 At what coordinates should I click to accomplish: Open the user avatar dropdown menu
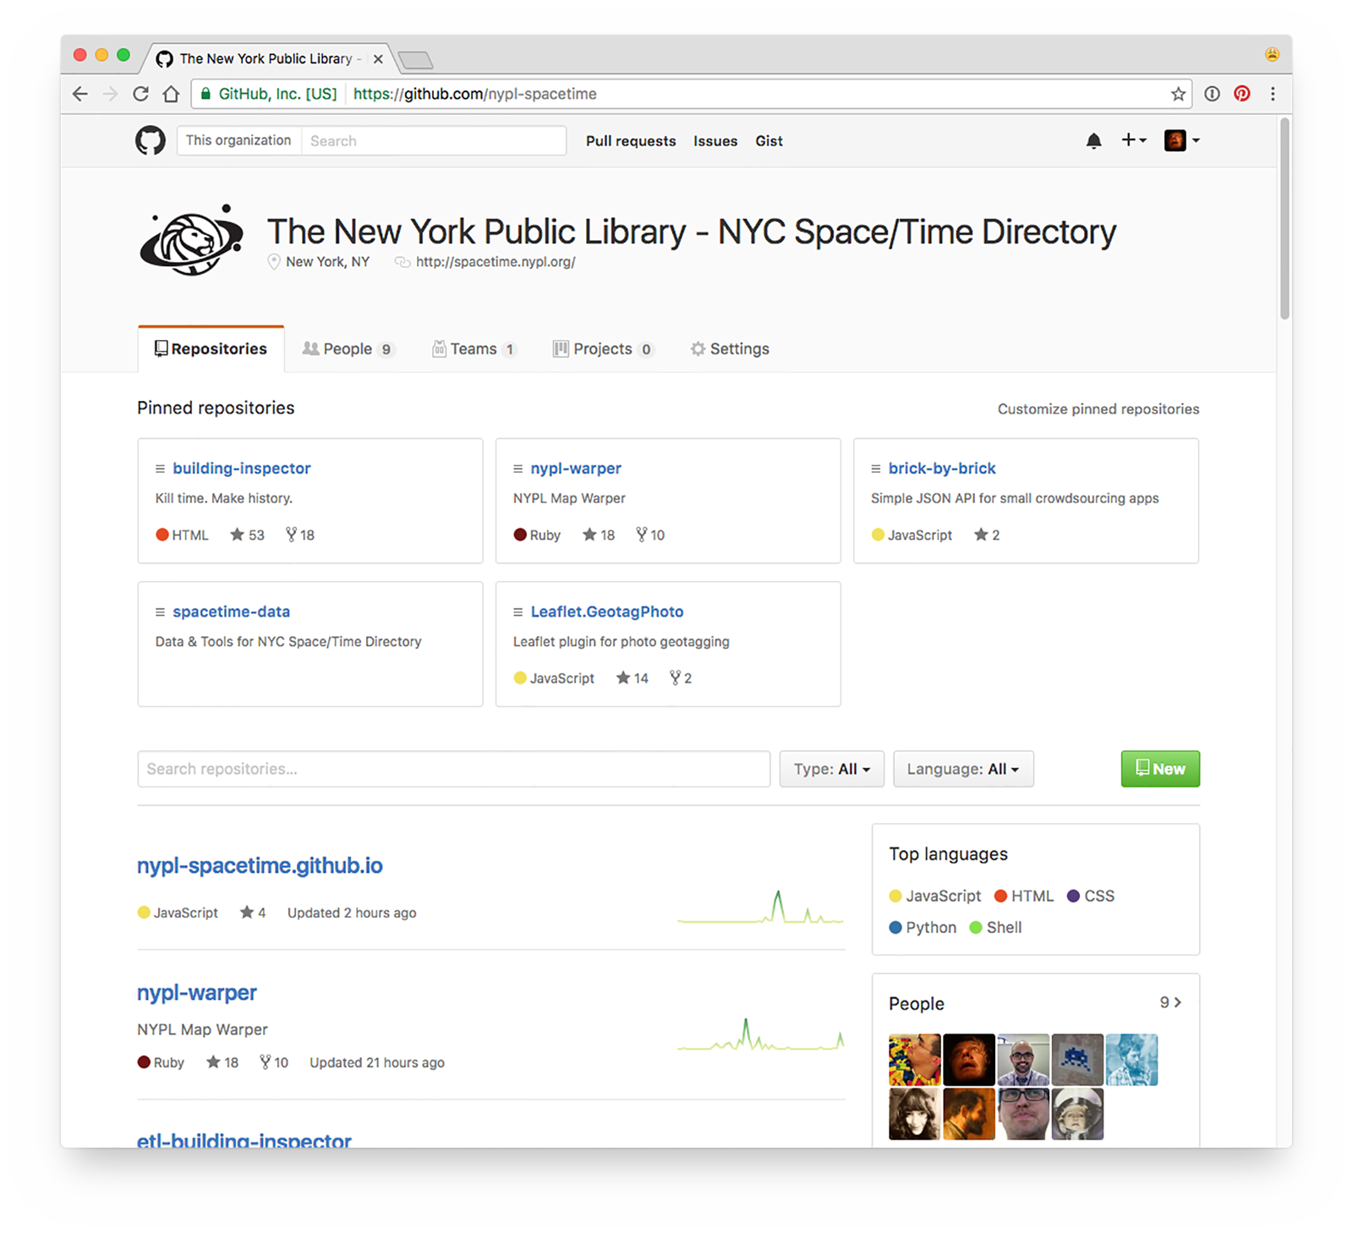[1182, 140]
